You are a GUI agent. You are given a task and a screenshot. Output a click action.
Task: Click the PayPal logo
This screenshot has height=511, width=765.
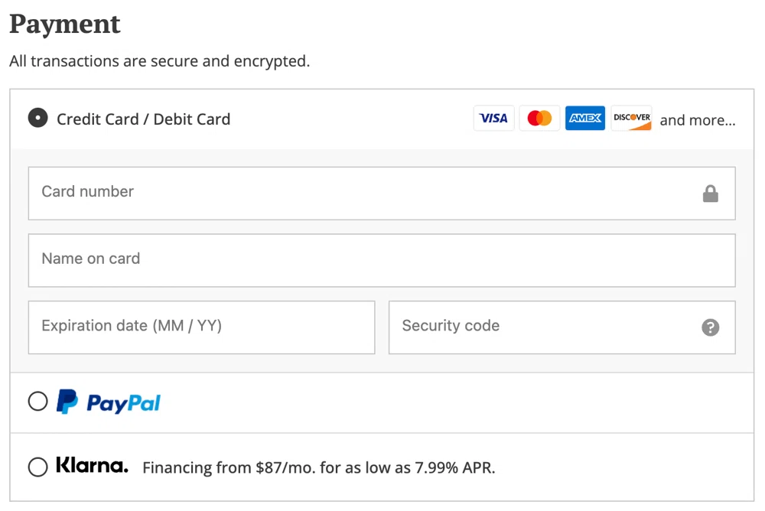click(x=108, y=402)
